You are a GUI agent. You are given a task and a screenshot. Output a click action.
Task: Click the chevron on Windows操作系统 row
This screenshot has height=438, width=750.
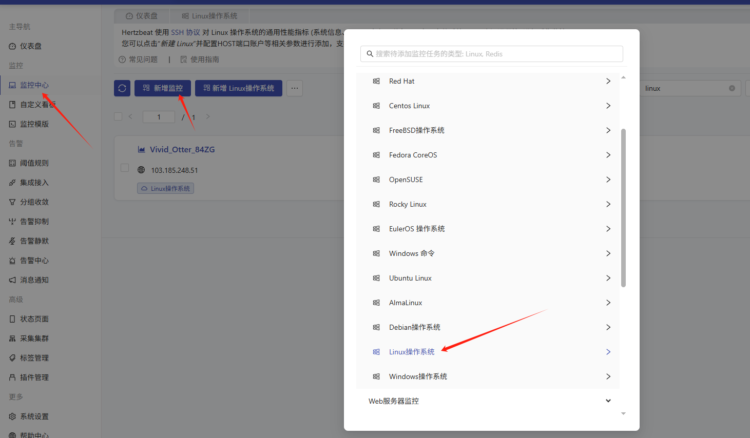608,376
